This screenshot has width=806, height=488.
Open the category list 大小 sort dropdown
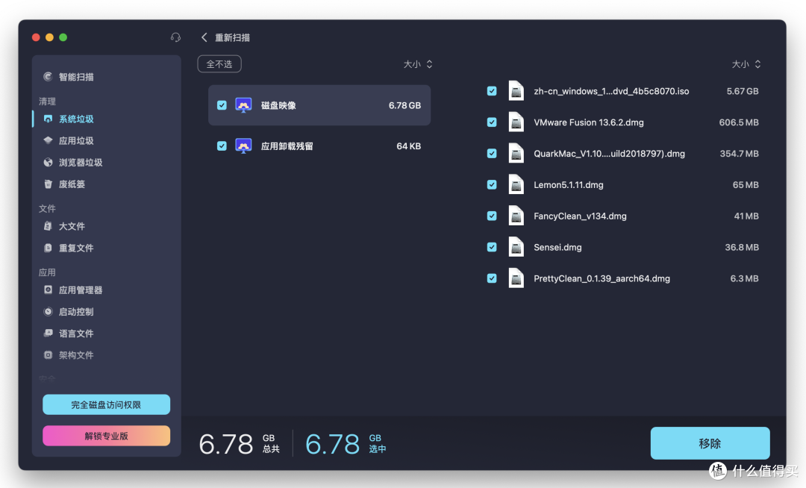[418, 64]
